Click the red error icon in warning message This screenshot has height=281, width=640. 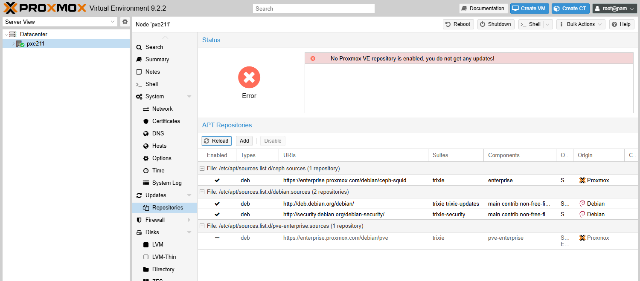[x=313, y=58]
